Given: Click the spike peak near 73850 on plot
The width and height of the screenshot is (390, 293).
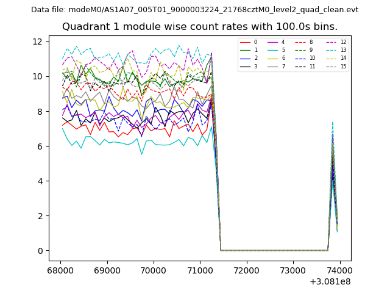Looking at the screenshot, I should pos(332,123).
